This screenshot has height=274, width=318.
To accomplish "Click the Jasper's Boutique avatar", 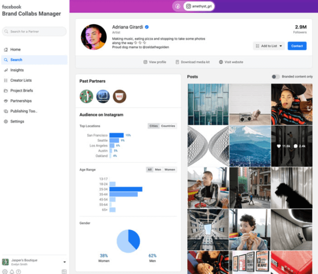I will (6, 262).
